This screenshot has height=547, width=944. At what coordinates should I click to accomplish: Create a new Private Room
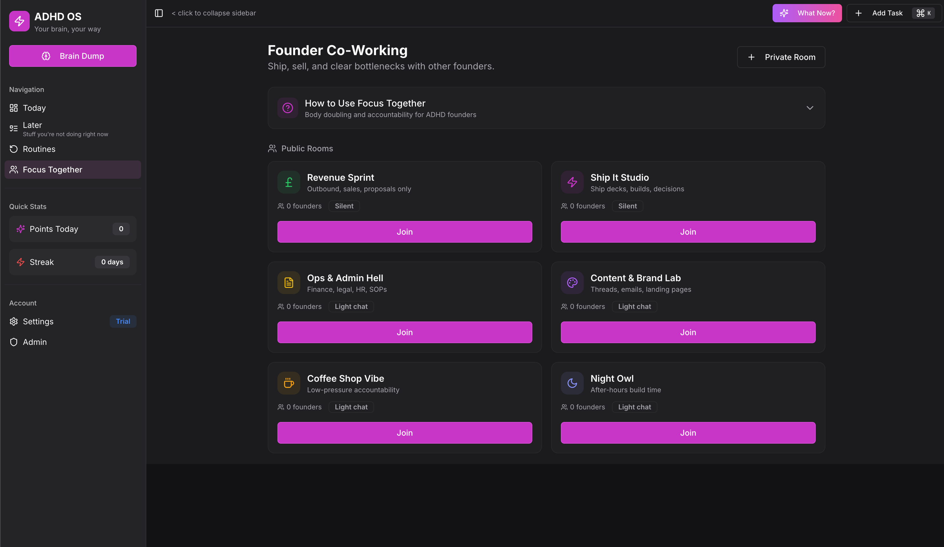(x=781, y=57)
